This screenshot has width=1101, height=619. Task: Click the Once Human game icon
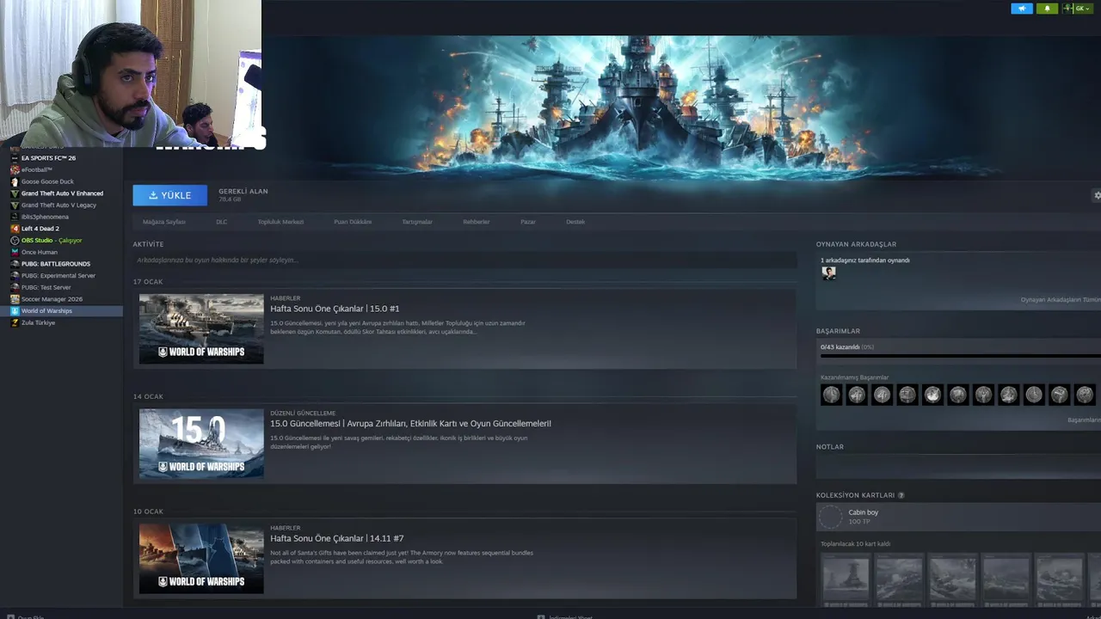click(15, 252)
